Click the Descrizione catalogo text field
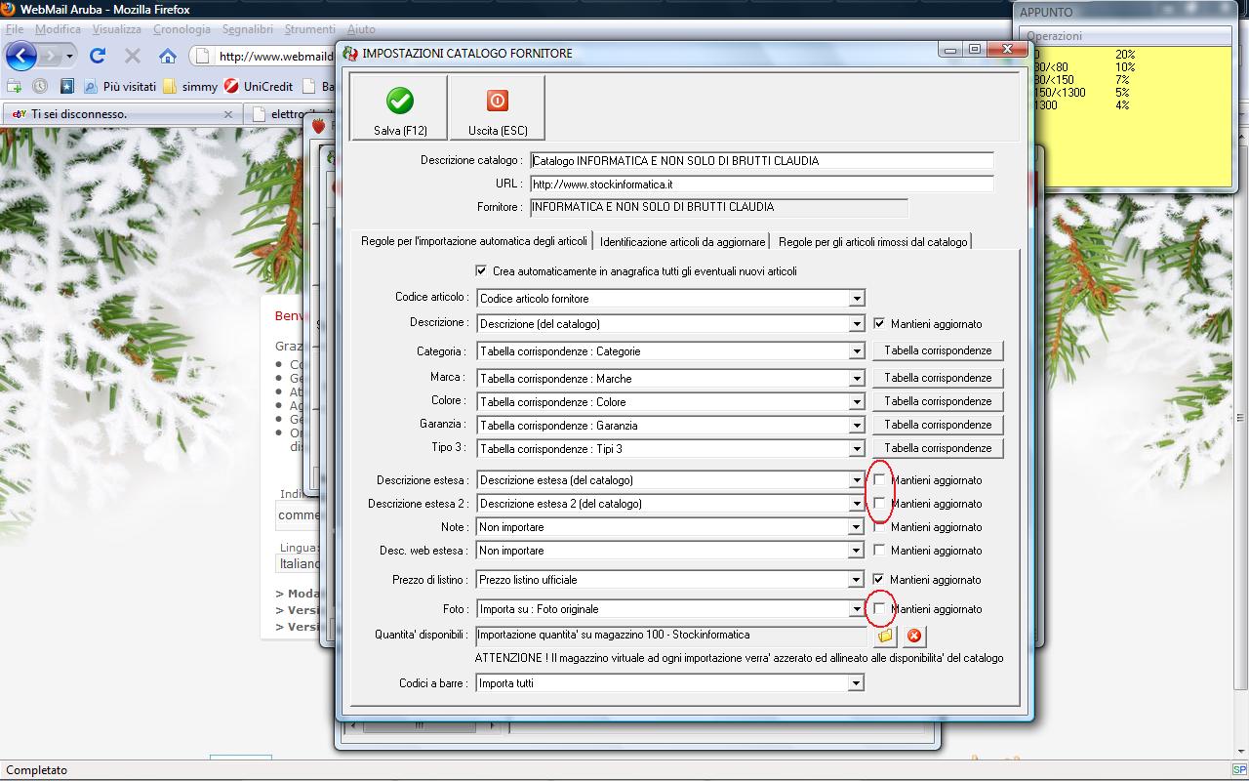This screenshot has width=1249, height=781. (x=761, y=161)
